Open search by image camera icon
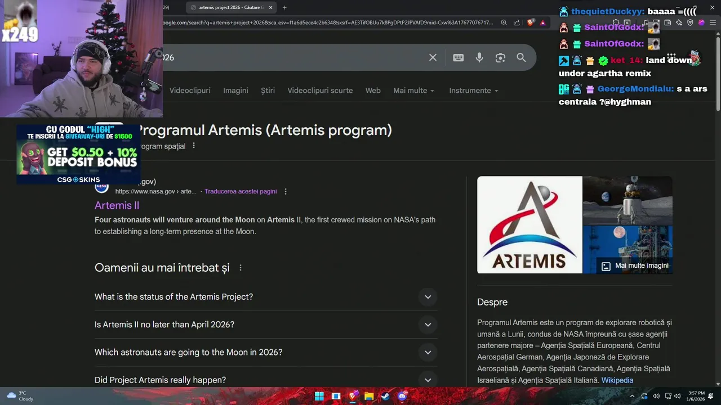Image resolution: width=721 pixels, height=405 pixels. pos(500,57)
